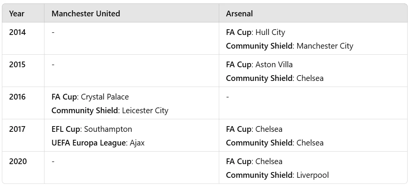The width and height of the screenshot is (408, 185).
Task: Click Community Shield: Leicester City entry
Action: tap(110, 111)
